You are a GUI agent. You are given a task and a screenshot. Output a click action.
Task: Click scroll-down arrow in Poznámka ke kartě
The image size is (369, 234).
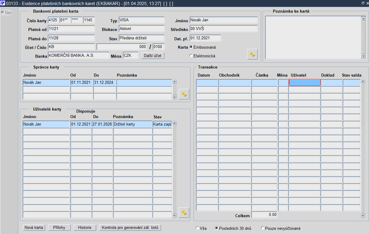363,56
